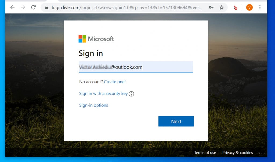
Task: Click the red extension icon in toolbar
Action: click(x=236, y=7)
